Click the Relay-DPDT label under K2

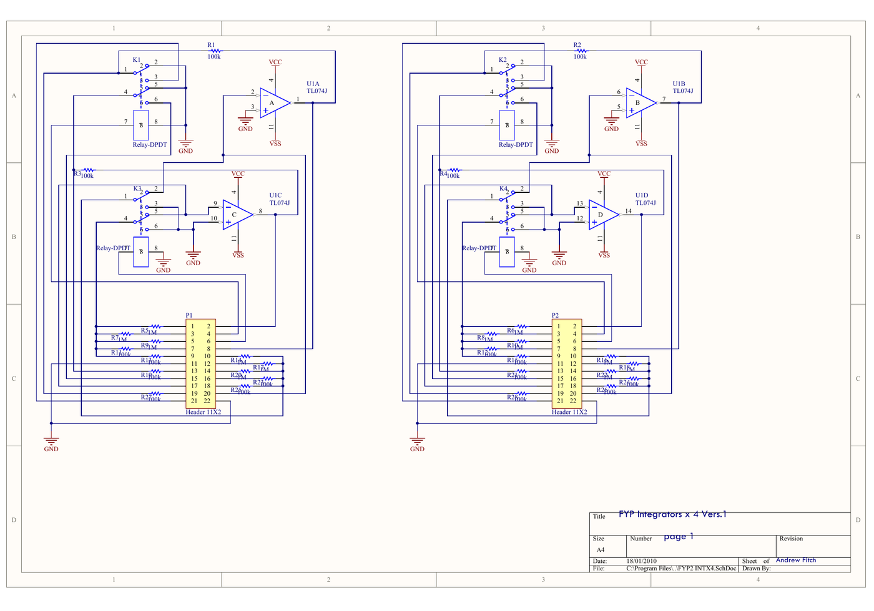click(x=516, y=145)
